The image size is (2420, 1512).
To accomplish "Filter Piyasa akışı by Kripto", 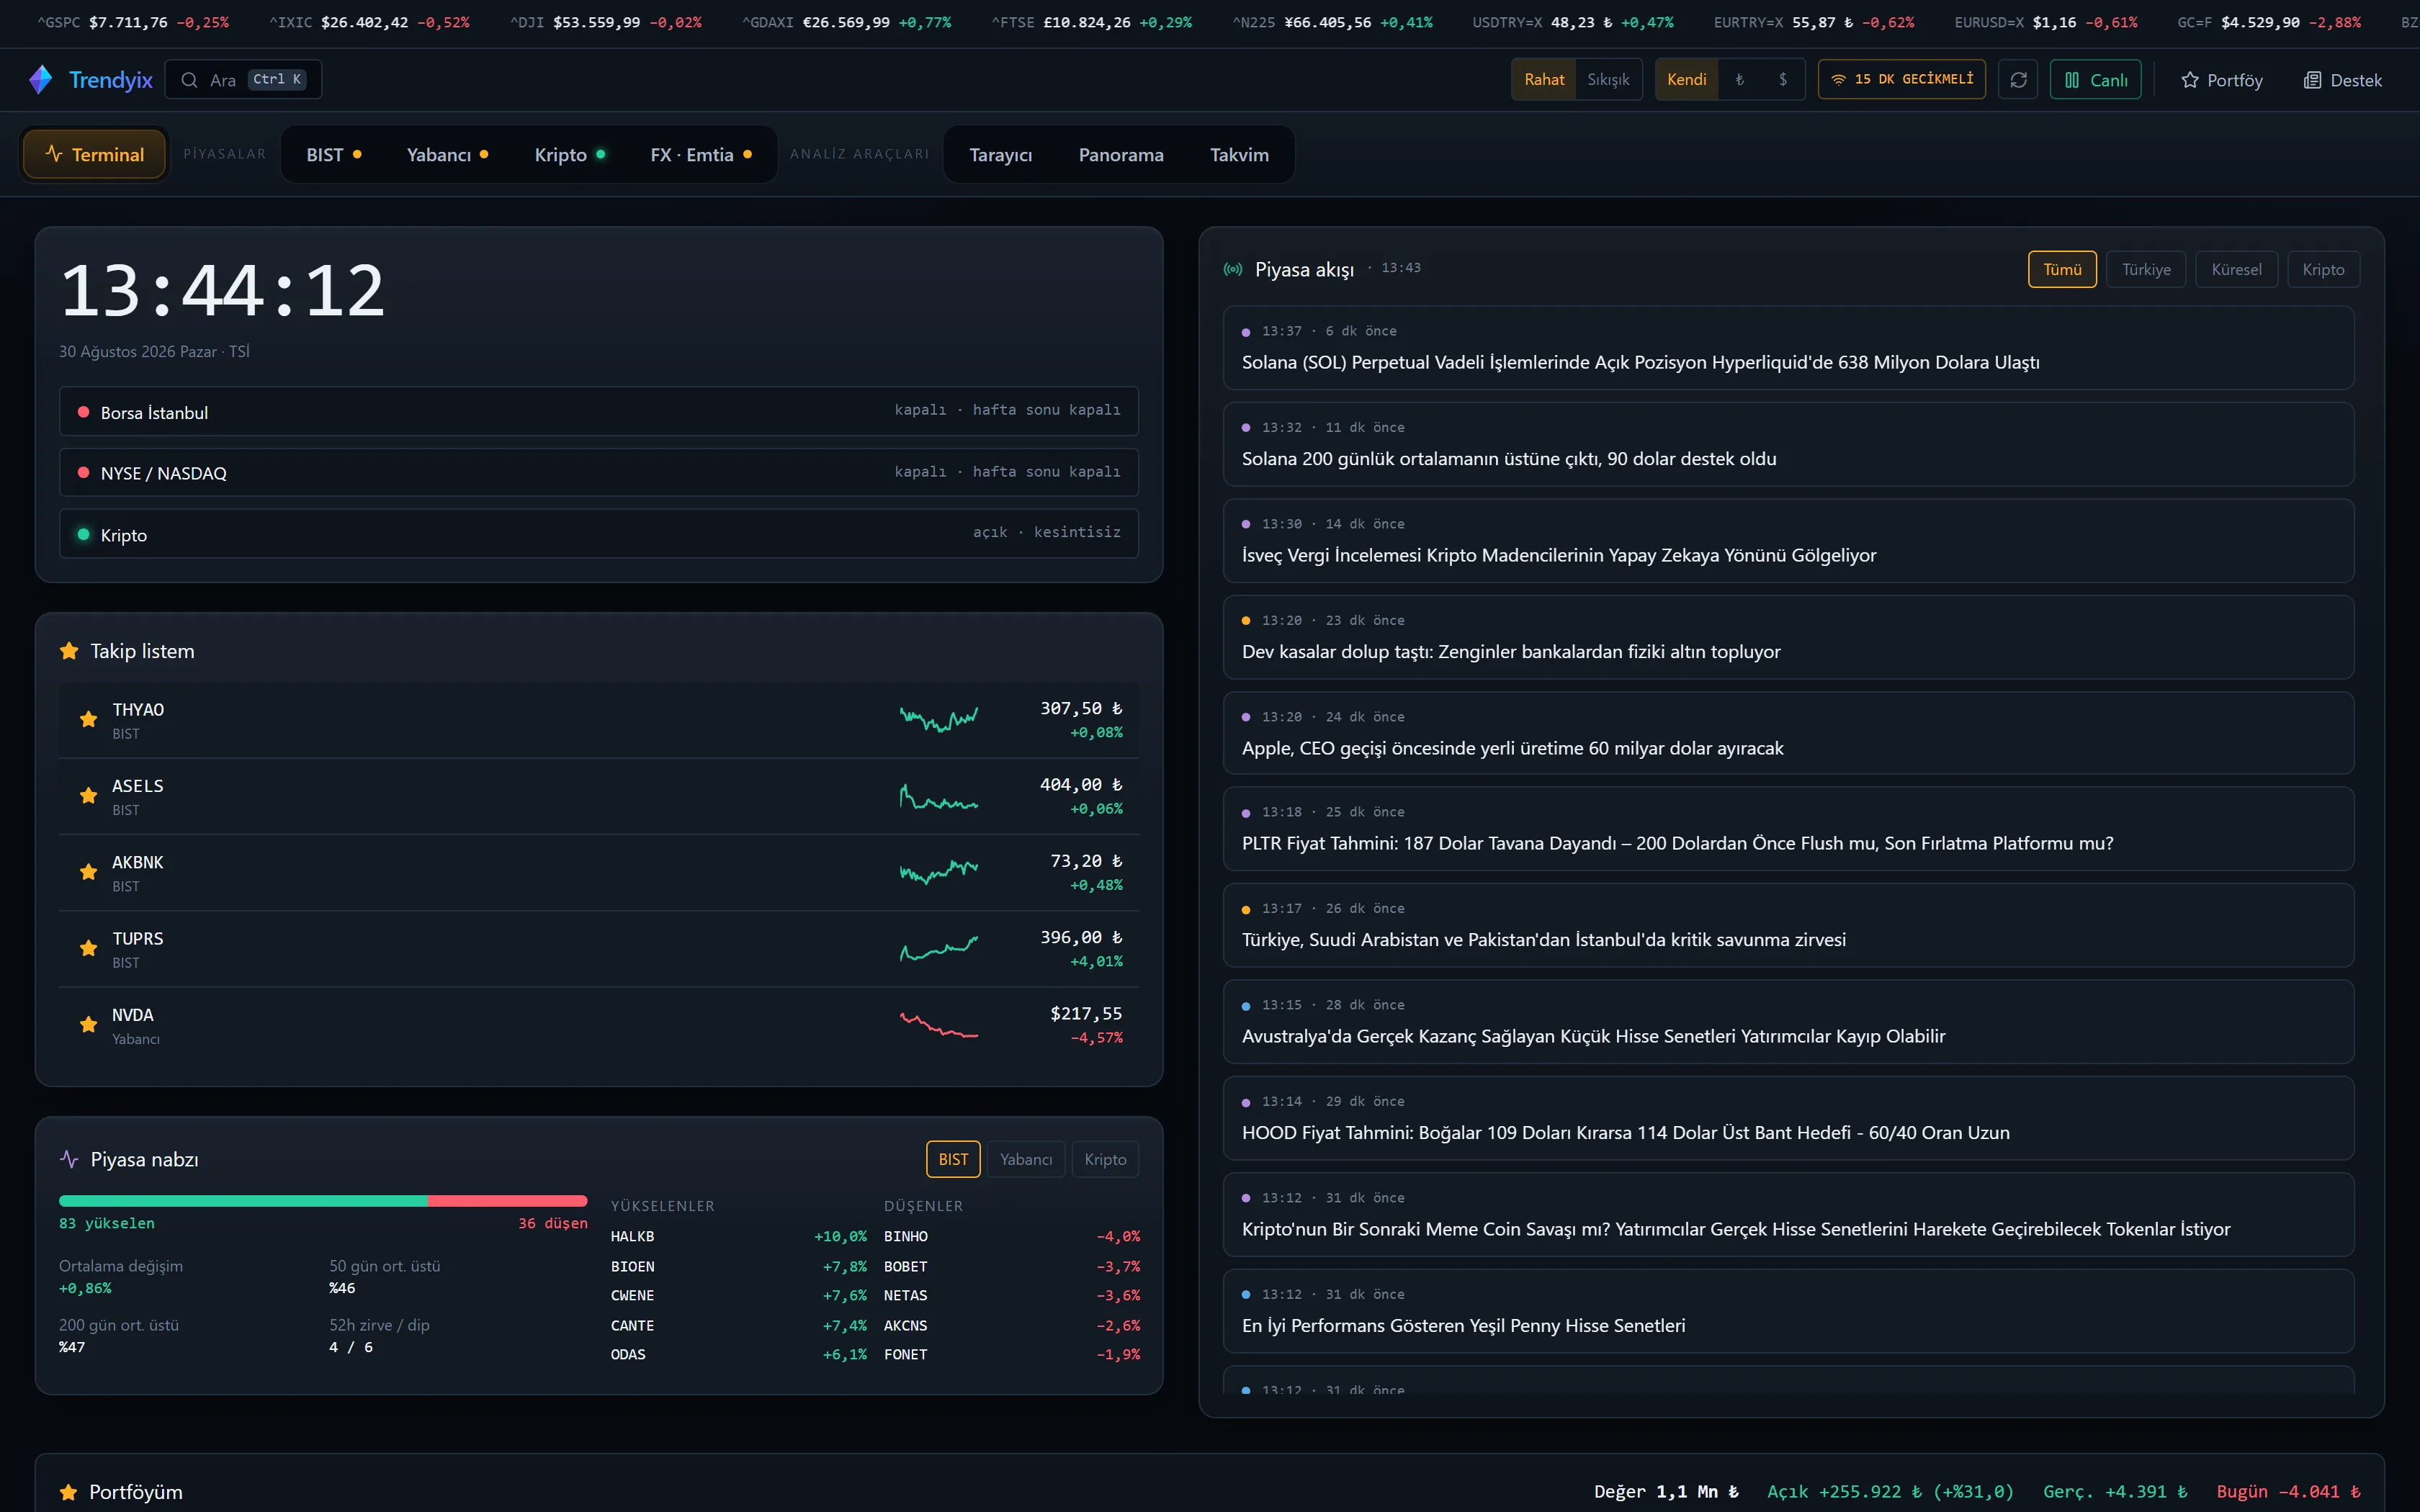I will pyautogui.click(x=2323, y=270).
